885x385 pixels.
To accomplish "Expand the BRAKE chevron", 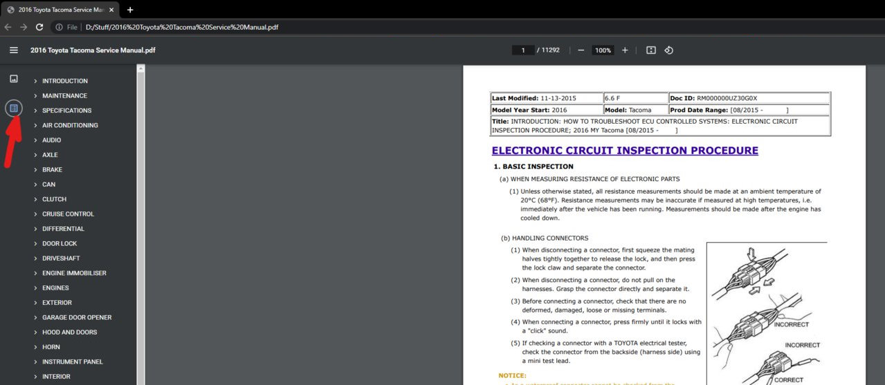I will (x=35, y=169).
